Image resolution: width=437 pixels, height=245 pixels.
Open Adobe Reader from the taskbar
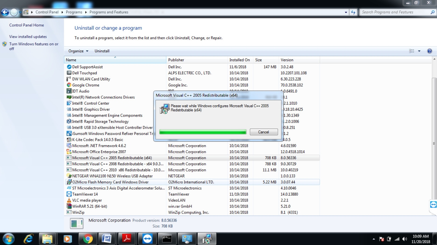(127, 239)
